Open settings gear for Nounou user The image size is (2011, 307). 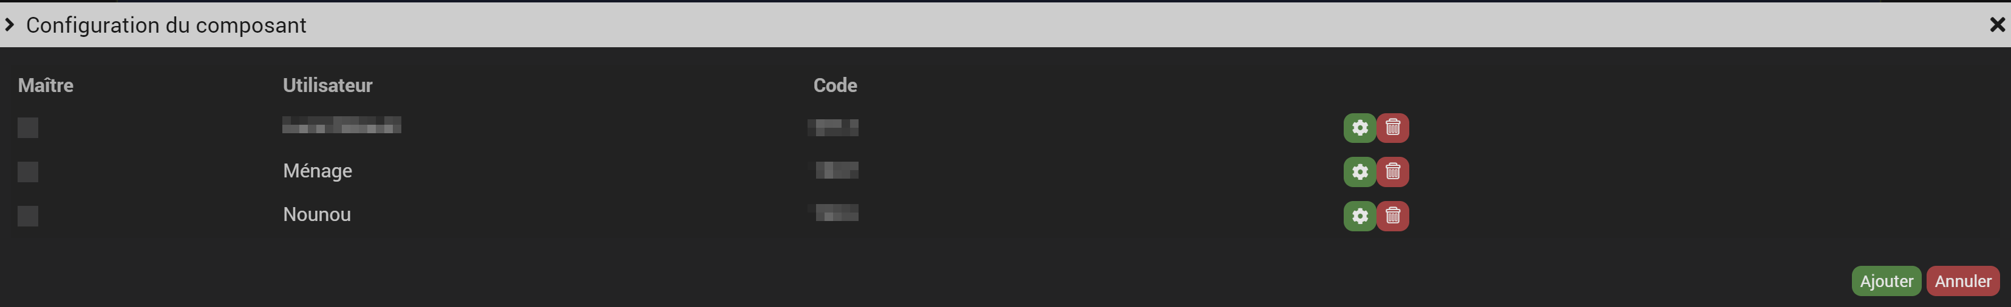1359,216
